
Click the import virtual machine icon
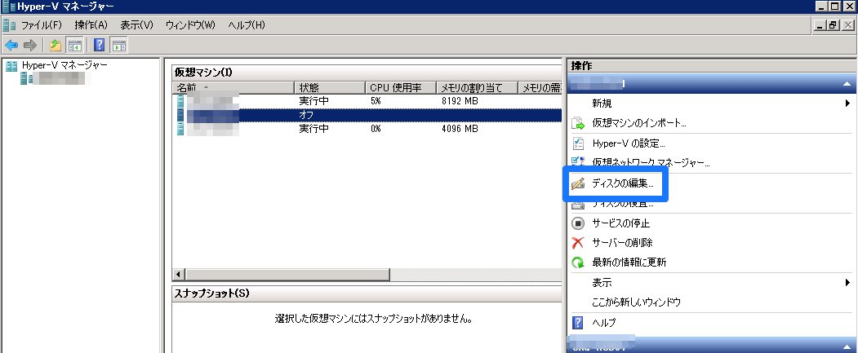578,123
